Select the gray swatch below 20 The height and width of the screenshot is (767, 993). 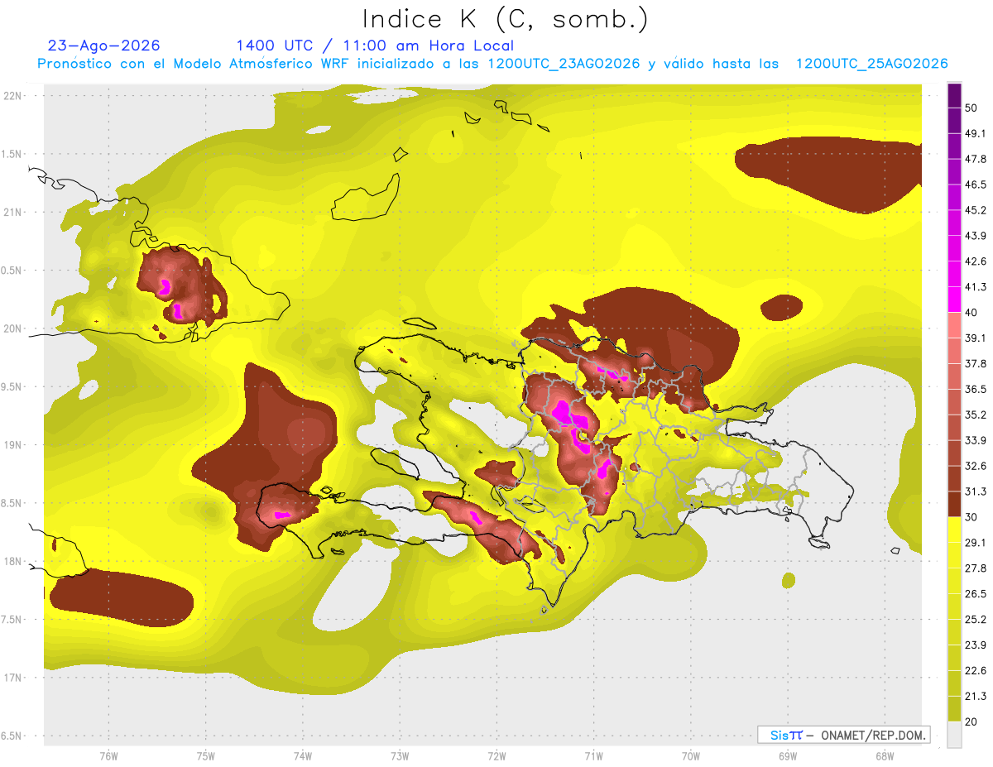tap(955, 735)
